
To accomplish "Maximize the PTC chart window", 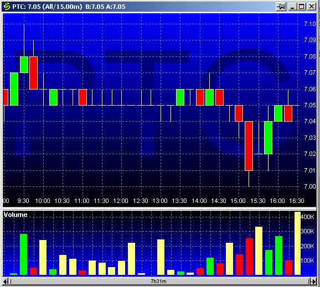I will [302, 7].
